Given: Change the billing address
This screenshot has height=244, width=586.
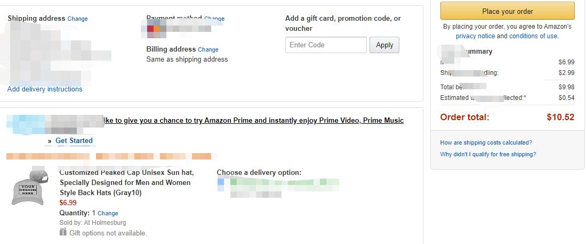Looking at the screenshot, I should [x=208, y=49].
